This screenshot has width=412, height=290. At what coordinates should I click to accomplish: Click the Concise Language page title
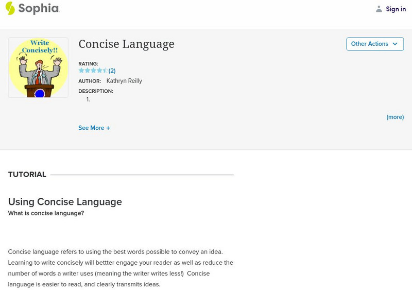pos(126,44)
